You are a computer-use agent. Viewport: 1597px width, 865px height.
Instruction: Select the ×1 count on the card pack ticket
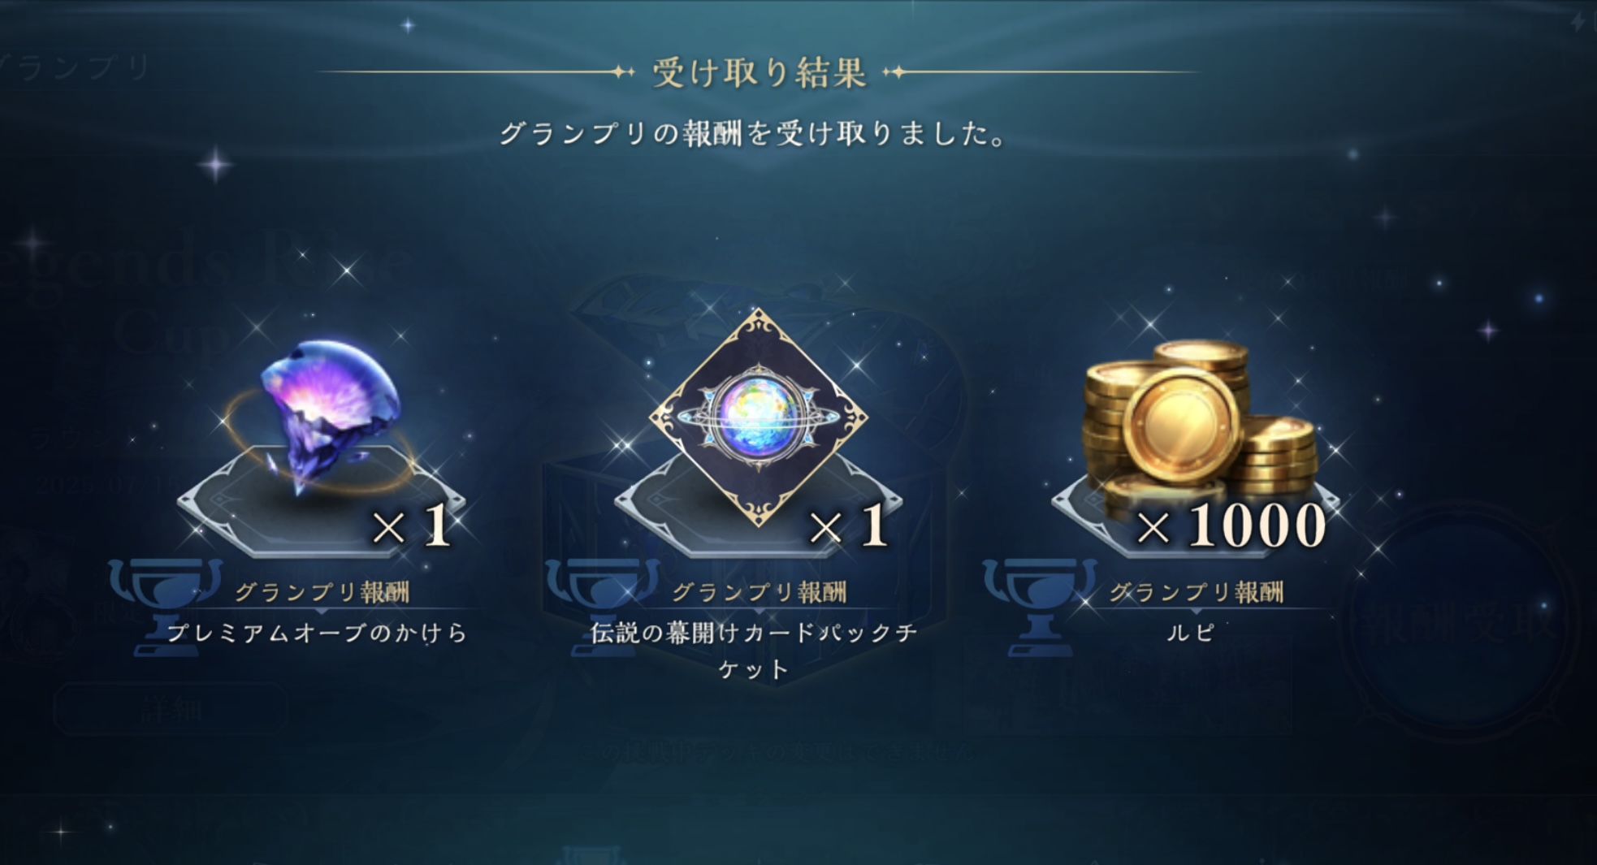click(848, 525)
